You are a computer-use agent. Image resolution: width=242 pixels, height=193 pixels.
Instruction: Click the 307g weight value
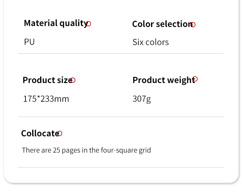click(x=142, y=99)
